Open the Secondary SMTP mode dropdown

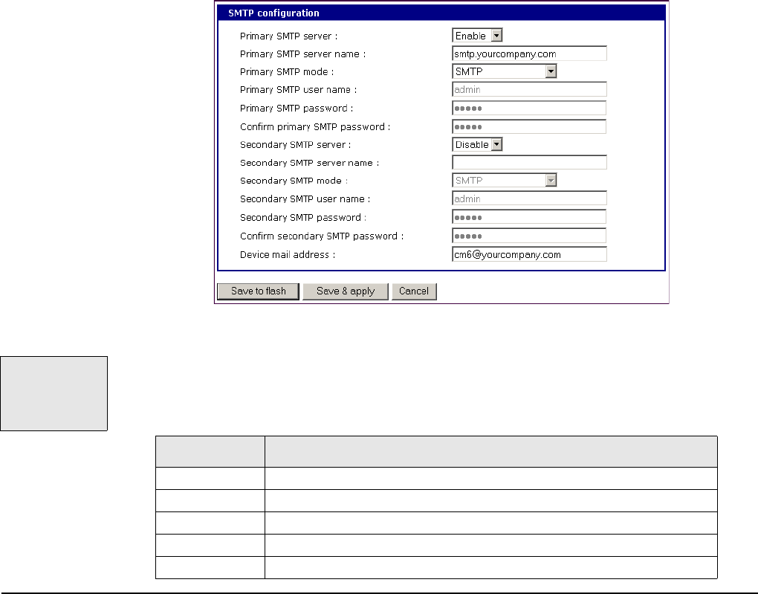504,181
